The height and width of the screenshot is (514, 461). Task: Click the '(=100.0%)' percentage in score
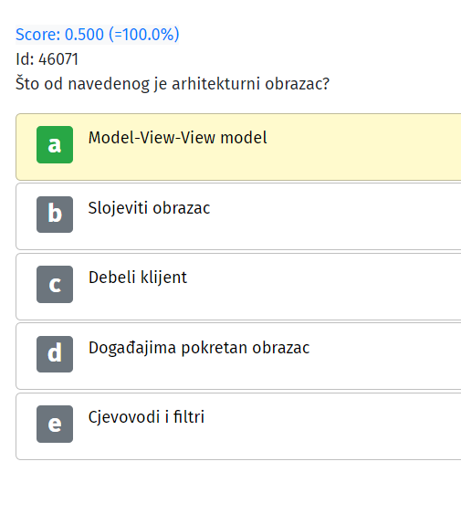coord(144,35)
